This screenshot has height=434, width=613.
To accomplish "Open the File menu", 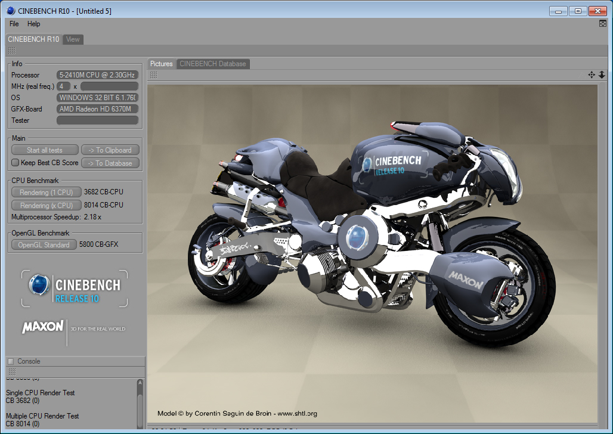I will pos(14,24).
